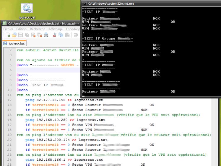Click empty highlighted line 6 in editor

click(x=48, y=70)
